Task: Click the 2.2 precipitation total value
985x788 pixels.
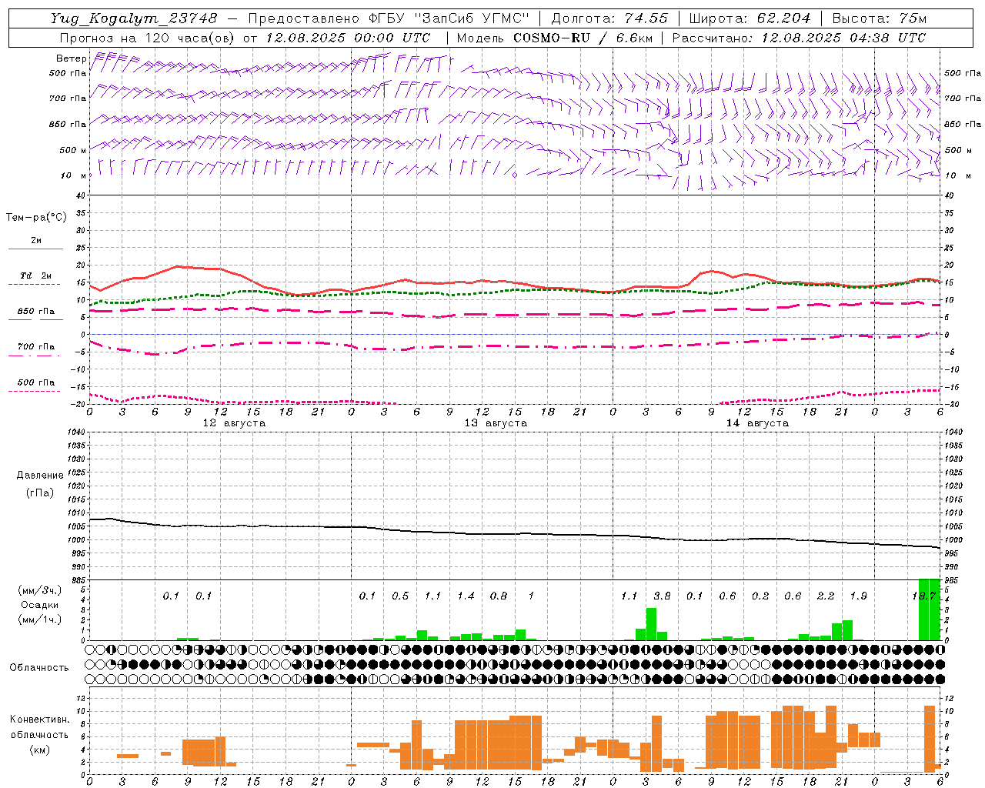Action: [826, 596]
